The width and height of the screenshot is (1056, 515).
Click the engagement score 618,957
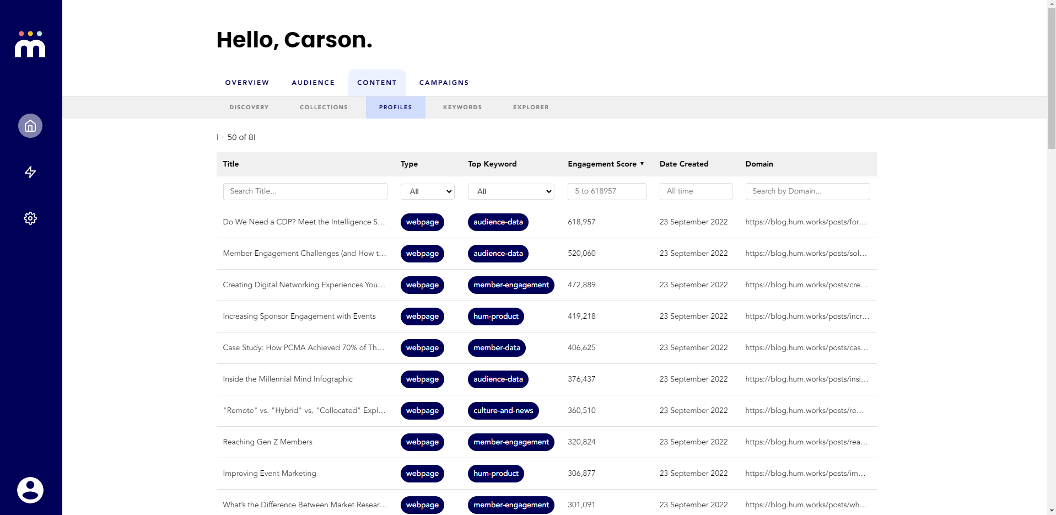581,222
